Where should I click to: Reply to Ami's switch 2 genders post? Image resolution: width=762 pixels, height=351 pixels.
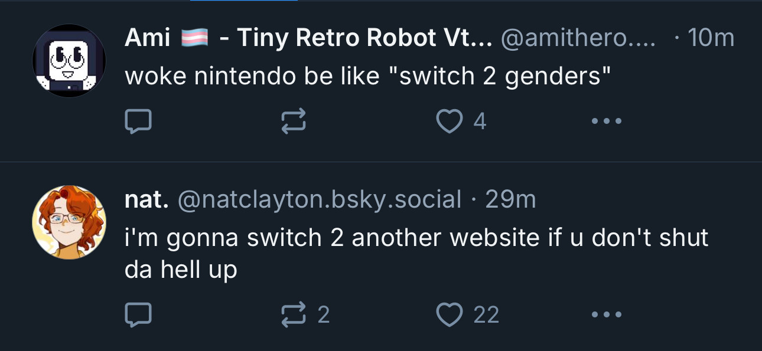tap(139, 122)
